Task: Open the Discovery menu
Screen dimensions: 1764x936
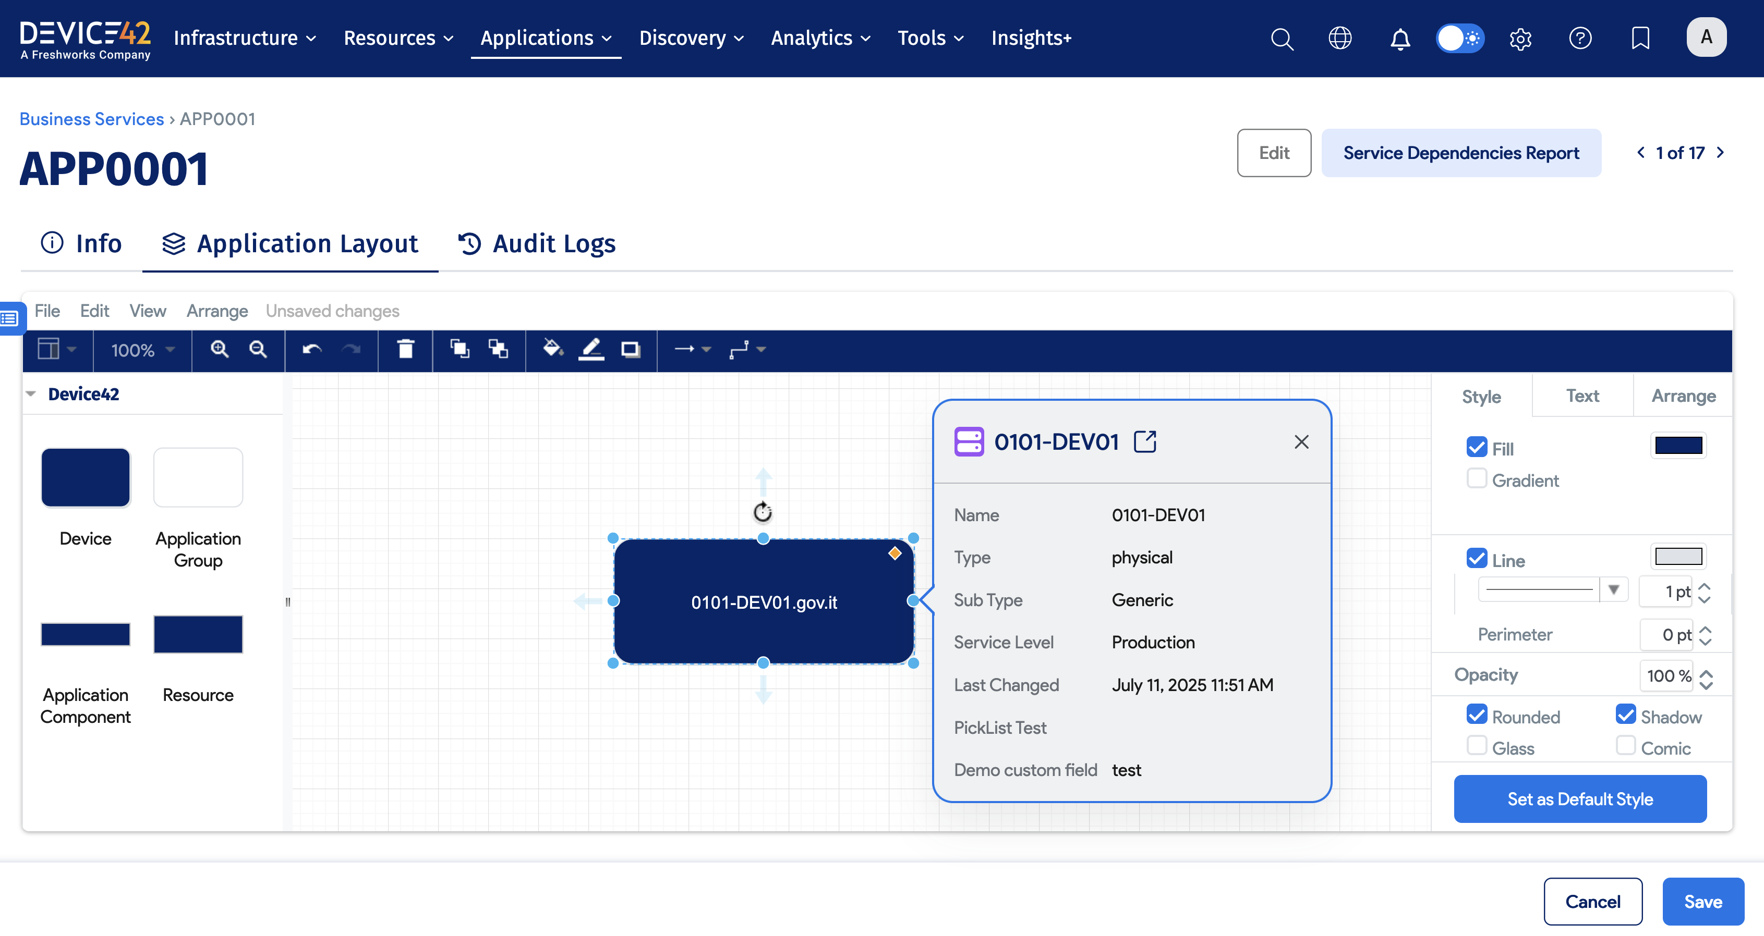Action: pyautogui.click(x=690, y=39)
